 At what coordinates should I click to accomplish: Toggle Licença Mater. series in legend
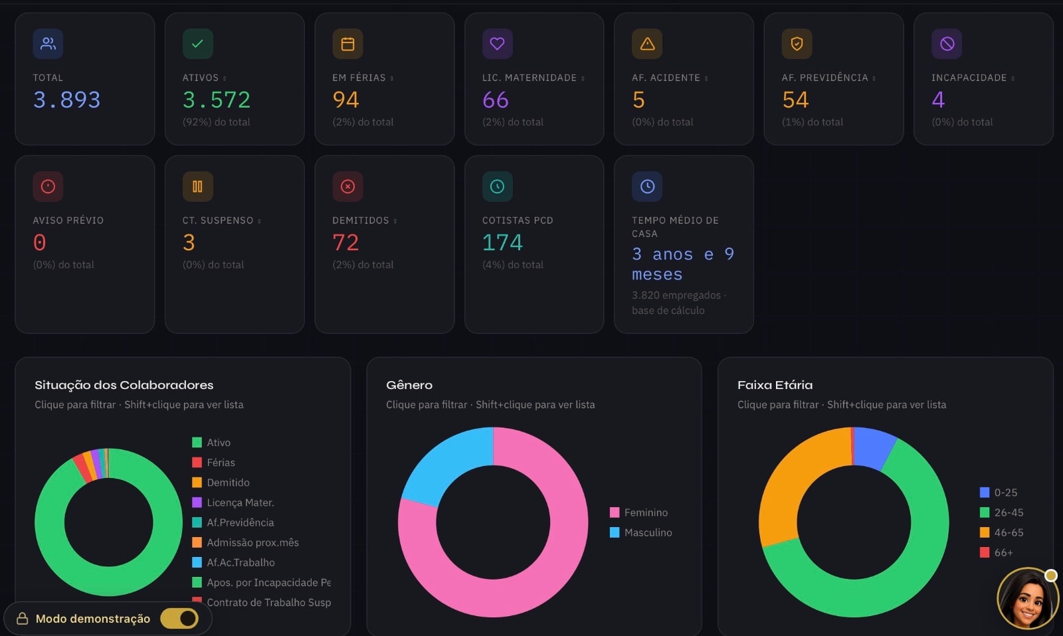[233, 503]
